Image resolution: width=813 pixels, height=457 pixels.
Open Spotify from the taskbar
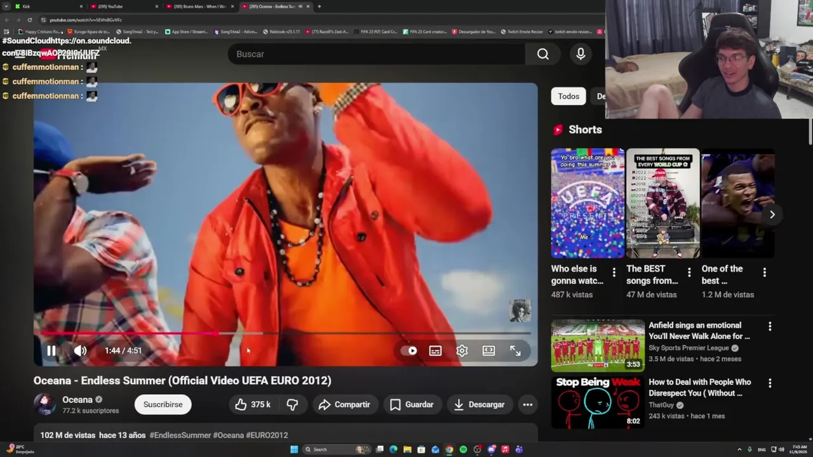tap(463, 449)
